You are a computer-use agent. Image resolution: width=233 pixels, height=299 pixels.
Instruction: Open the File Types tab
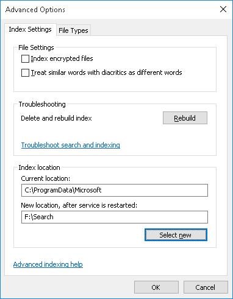(73, 30)
